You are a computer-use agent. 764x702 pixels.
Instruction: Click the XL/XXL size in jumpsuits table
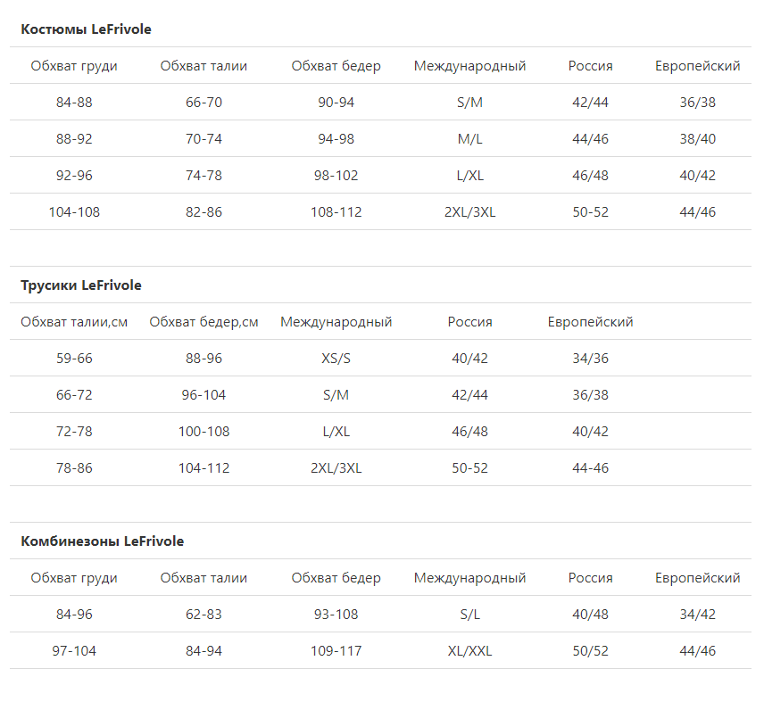point(469,651)
